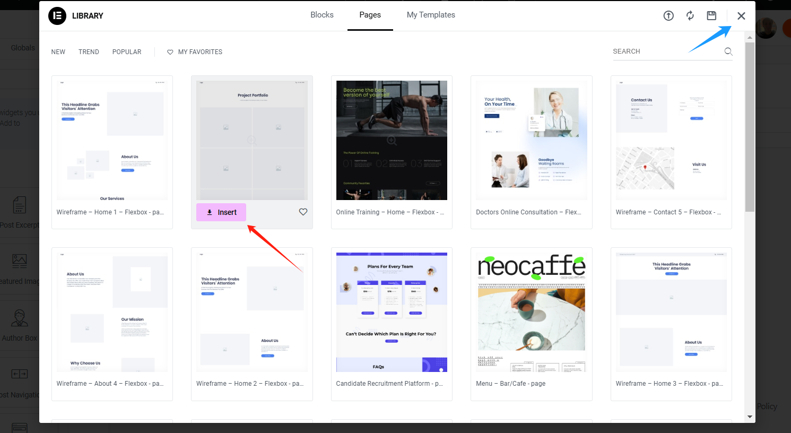Select the Author Box widget icon
Viewport: 791px width, 433px height.
click(20, 317)
